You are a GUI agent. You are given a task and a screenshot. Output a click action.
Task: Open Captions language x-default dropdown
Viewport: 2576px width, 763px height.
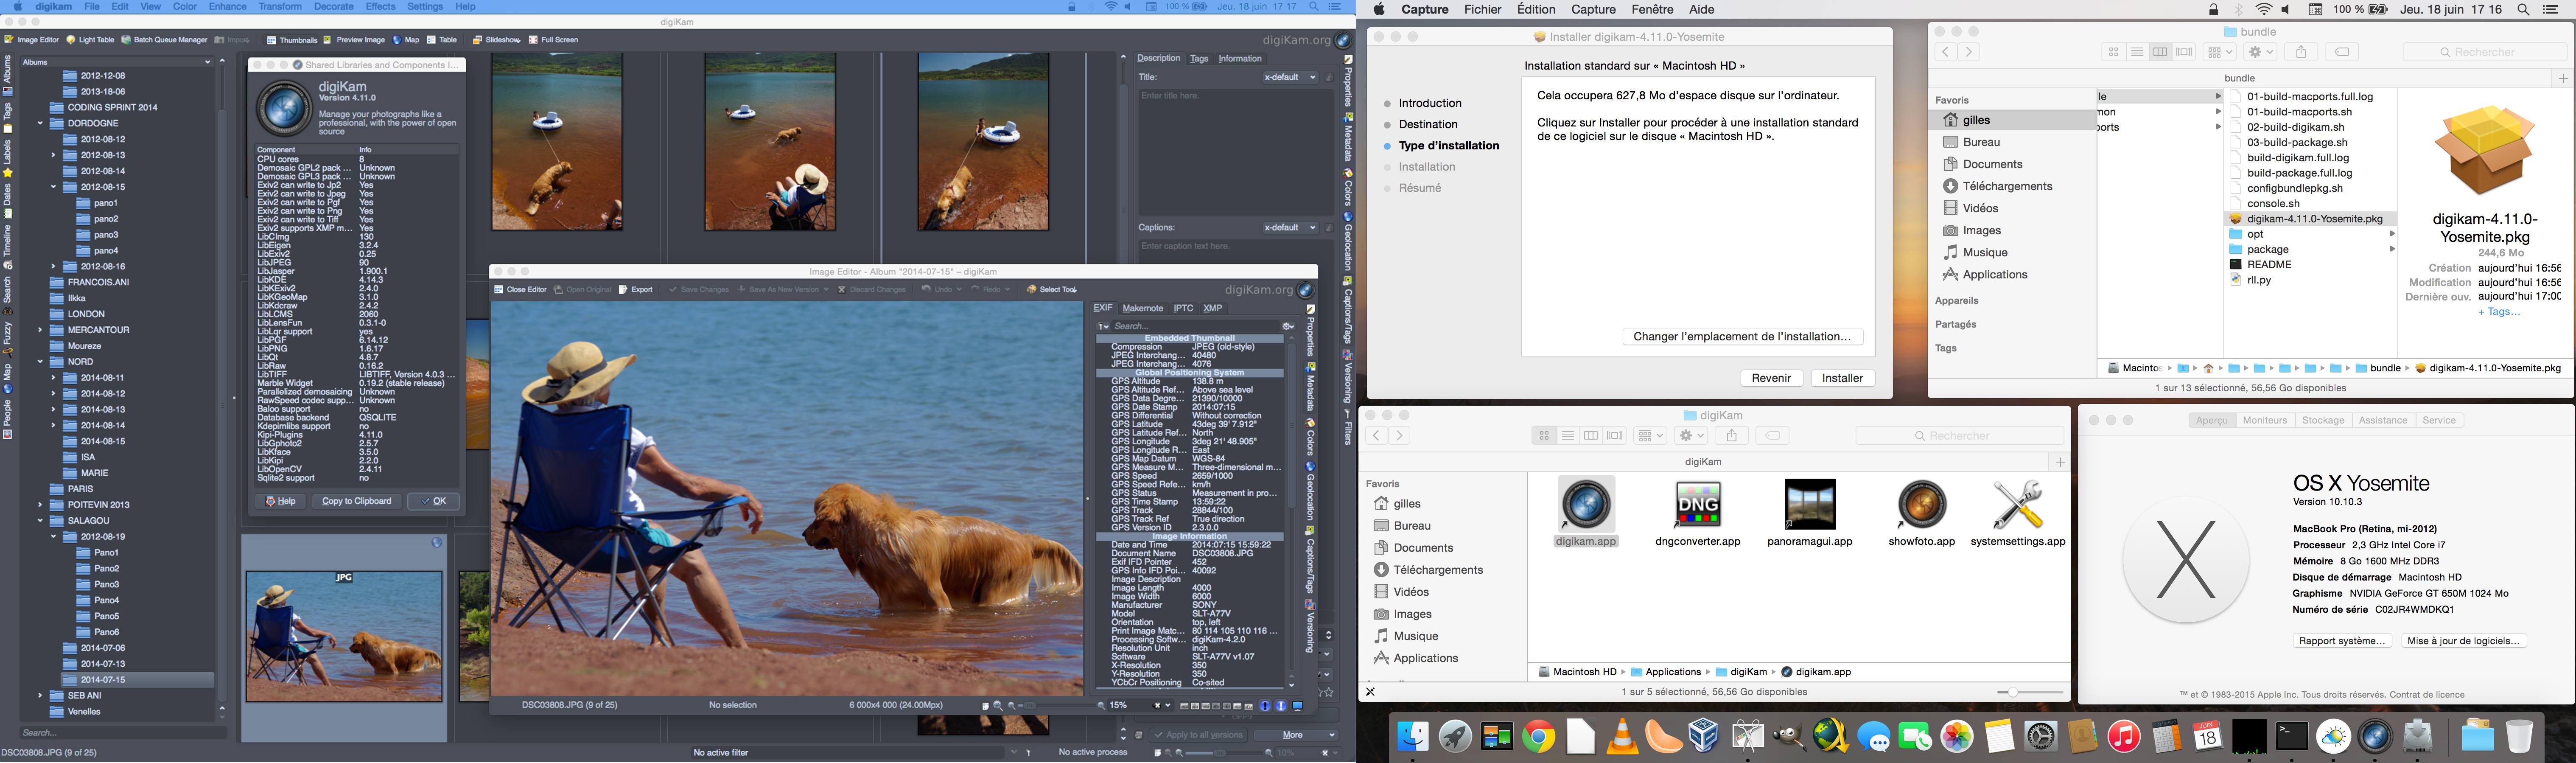pyautogui.click(x=1290, y=227)
